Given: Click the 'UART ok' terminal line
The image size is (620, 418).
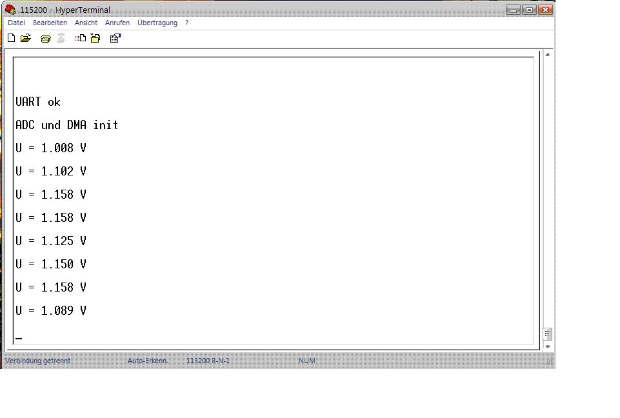Looking at the screenshot, I should 38,102.
